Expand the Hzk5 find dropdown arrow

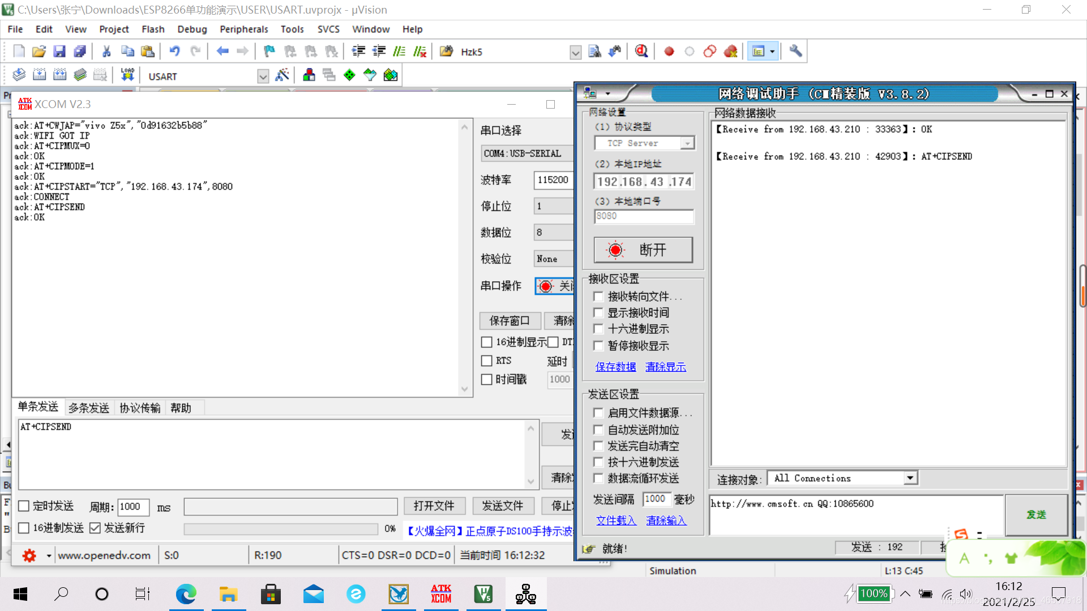(x=575, y=53)
